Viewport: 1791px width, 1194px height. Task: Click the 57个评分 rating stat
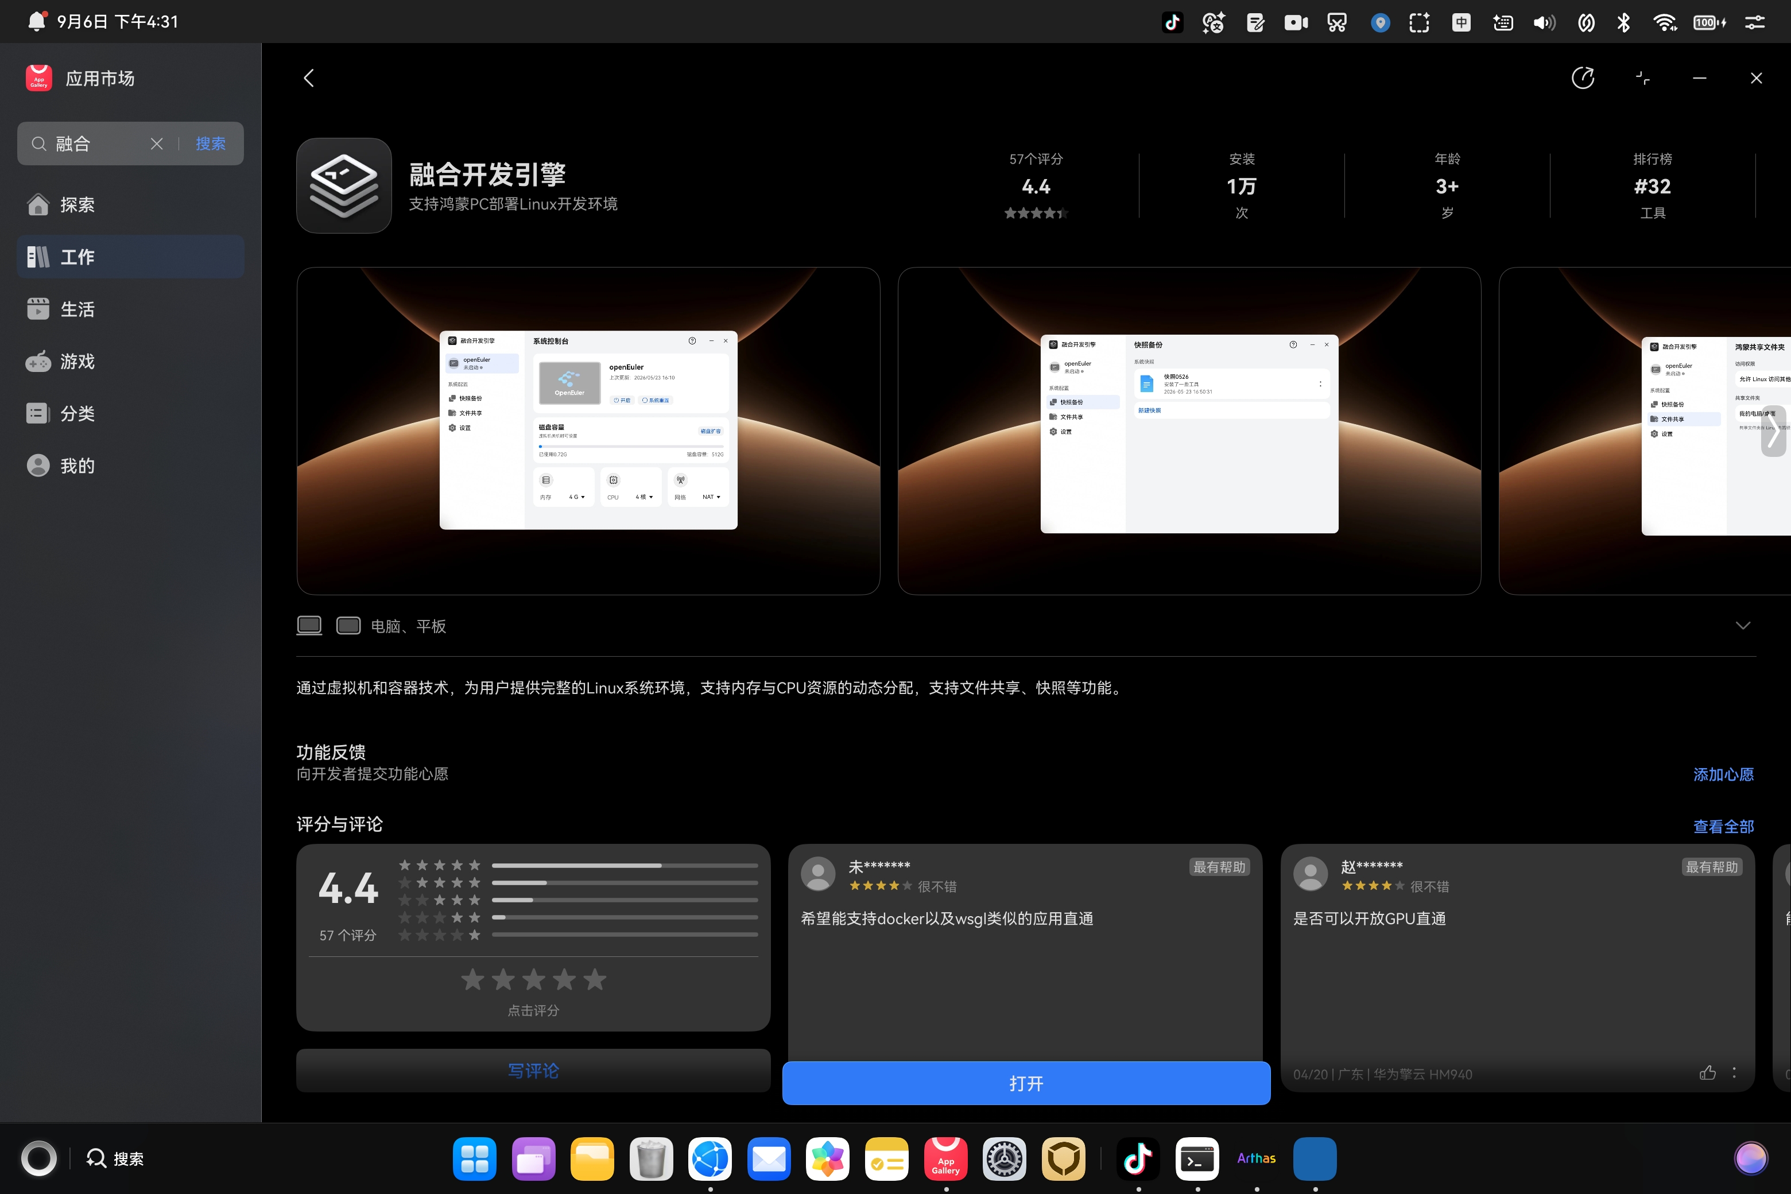[x=1036, y=186]
